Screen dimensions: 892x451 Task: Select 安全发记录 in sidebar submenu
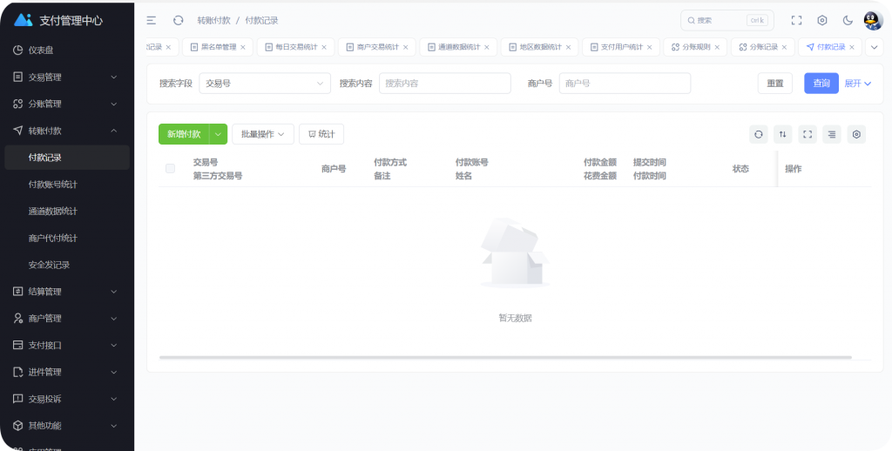click(x=67, y=265)
